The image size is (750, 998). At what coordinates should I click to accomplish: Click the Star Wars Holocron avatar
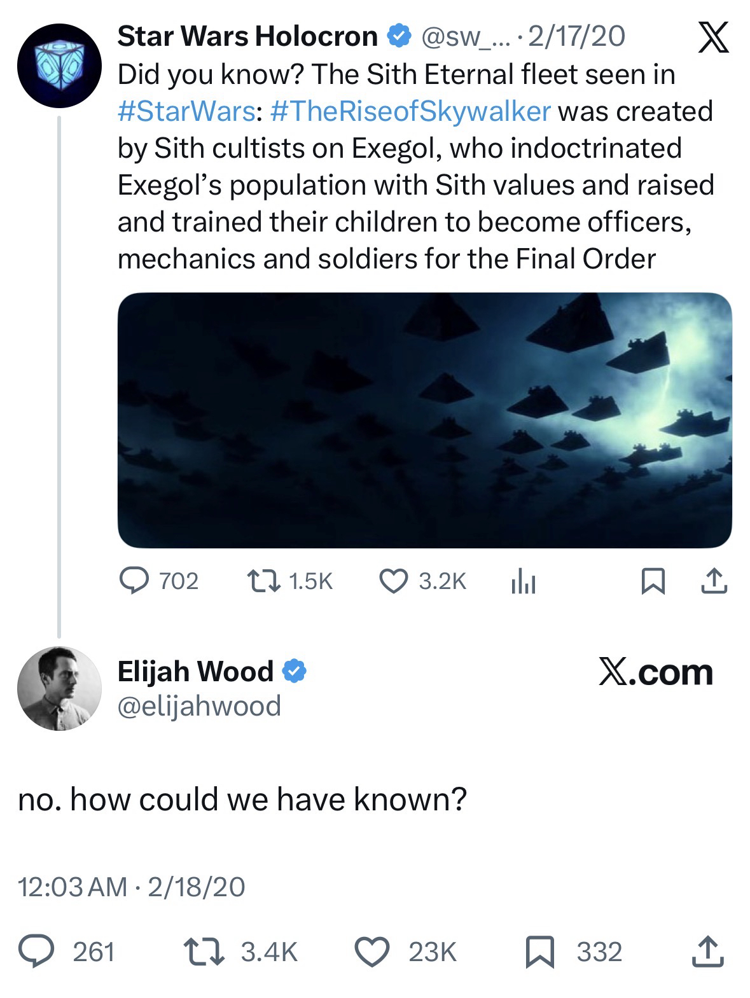(x=59, y=66)
